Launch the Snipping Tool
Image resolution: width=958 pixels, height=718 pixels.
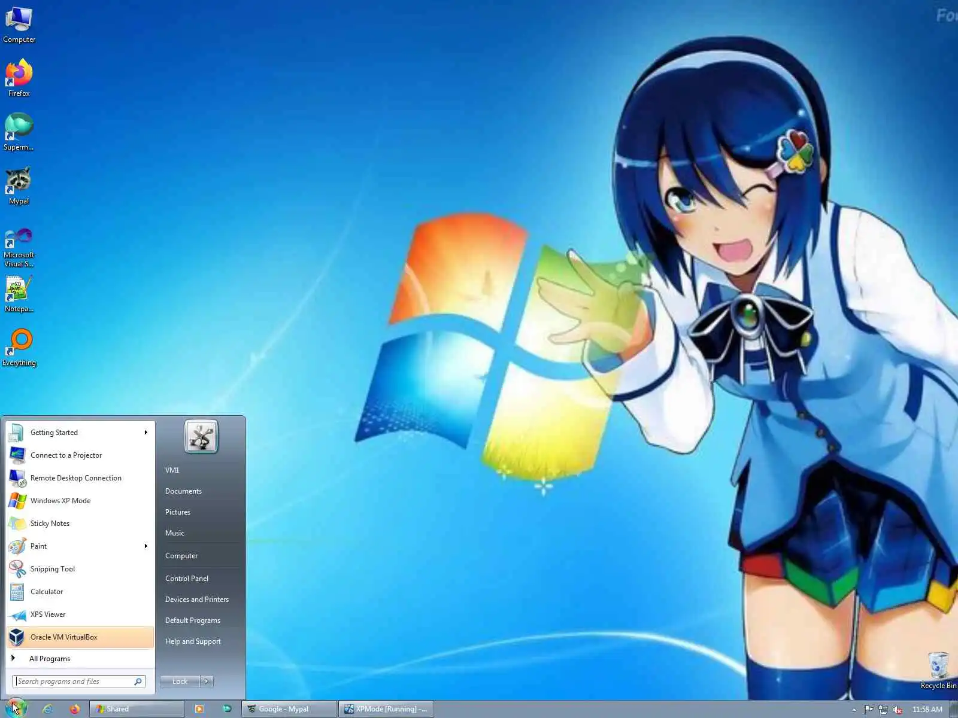(80, 569)
